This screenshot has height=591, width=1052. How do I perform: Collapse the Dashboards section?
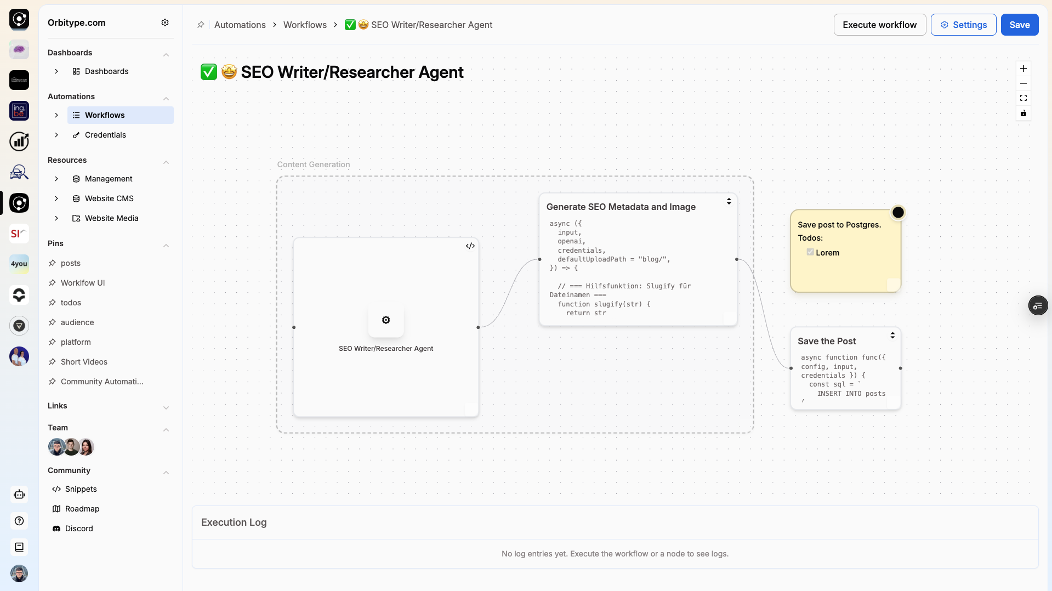pos(166,54)
